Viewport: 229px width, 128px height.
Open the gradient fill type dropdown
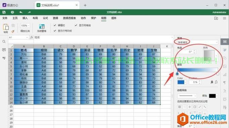click(x=197, y=42)
